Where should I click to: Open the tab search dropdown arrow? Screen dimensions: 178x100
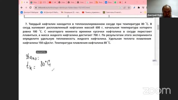pos(137,2)
